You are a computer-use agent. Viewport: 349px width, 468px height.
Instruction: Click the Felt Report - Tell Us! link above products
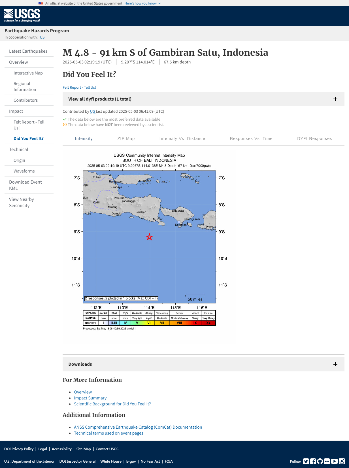coord(79,87)
